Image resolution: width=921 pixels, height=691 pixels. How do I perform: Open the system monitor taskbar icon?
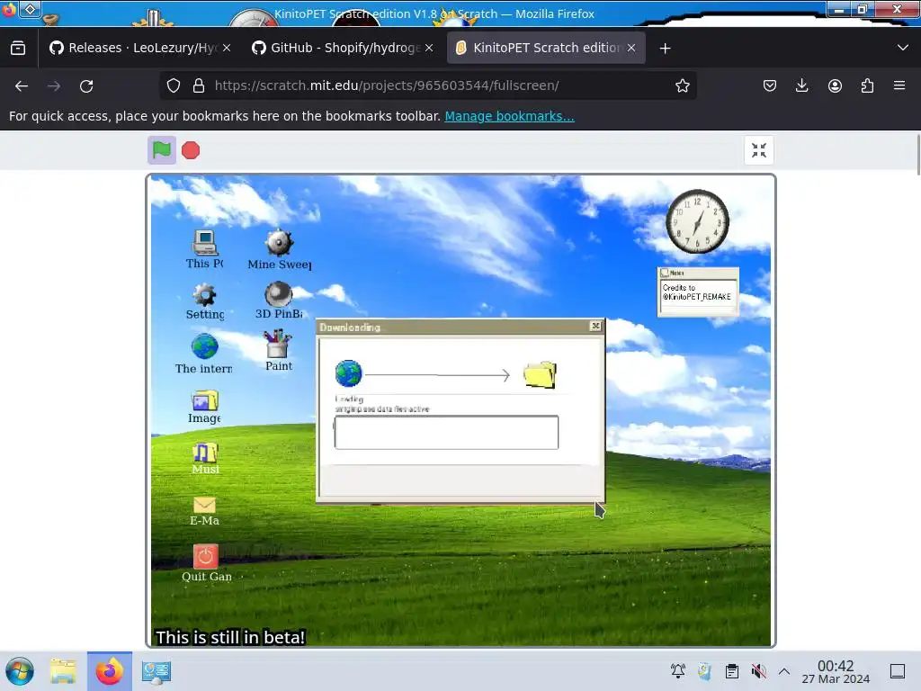coord(156,671)
